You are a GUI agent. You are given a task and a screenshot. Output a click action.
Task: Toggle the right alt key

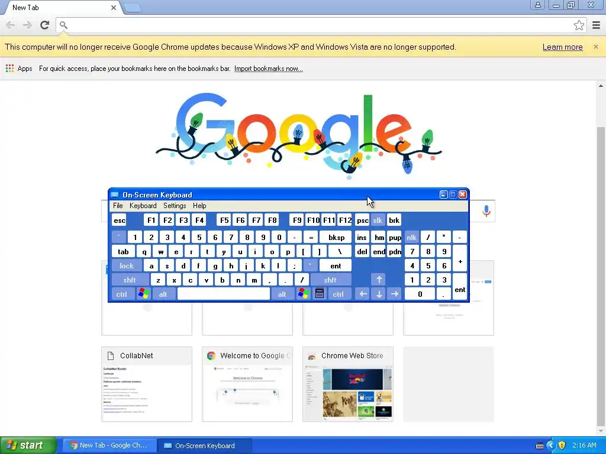[282, 294]
